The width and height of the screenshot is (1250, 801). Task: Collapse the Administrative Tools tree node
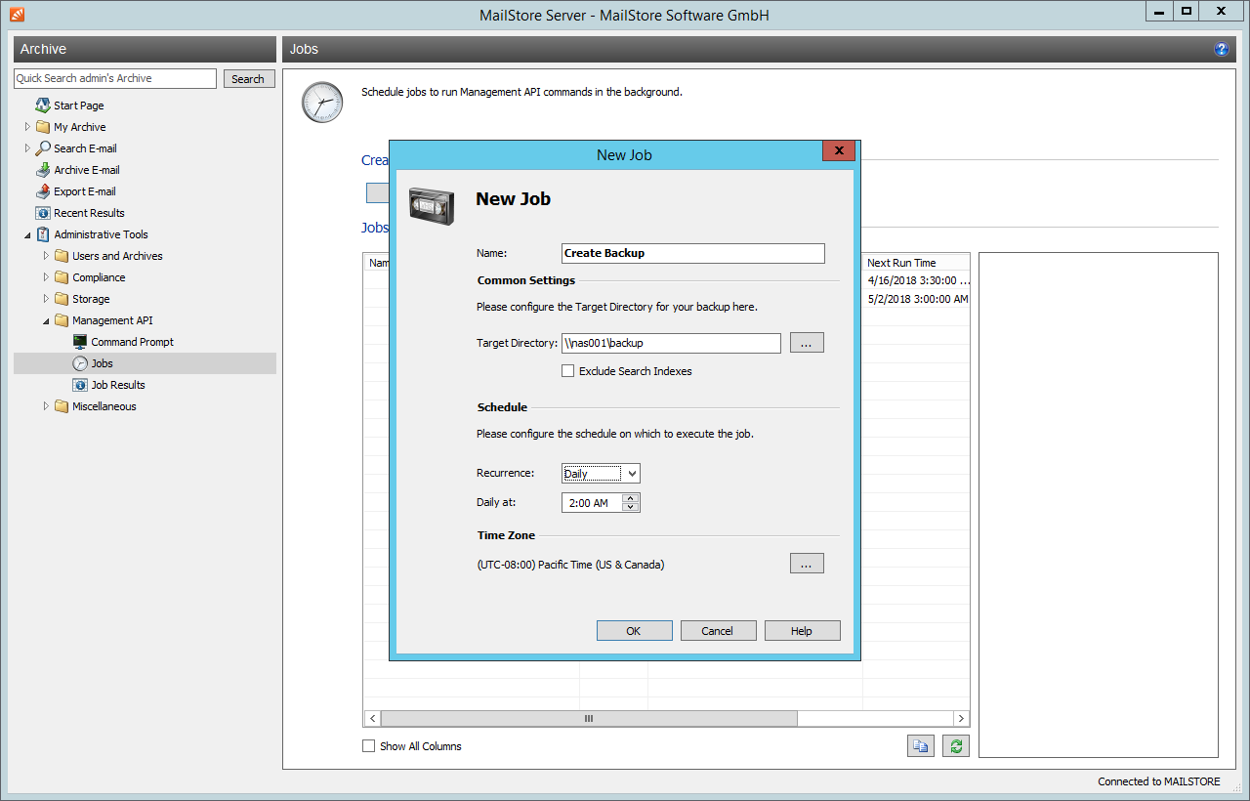click(27, 234)
